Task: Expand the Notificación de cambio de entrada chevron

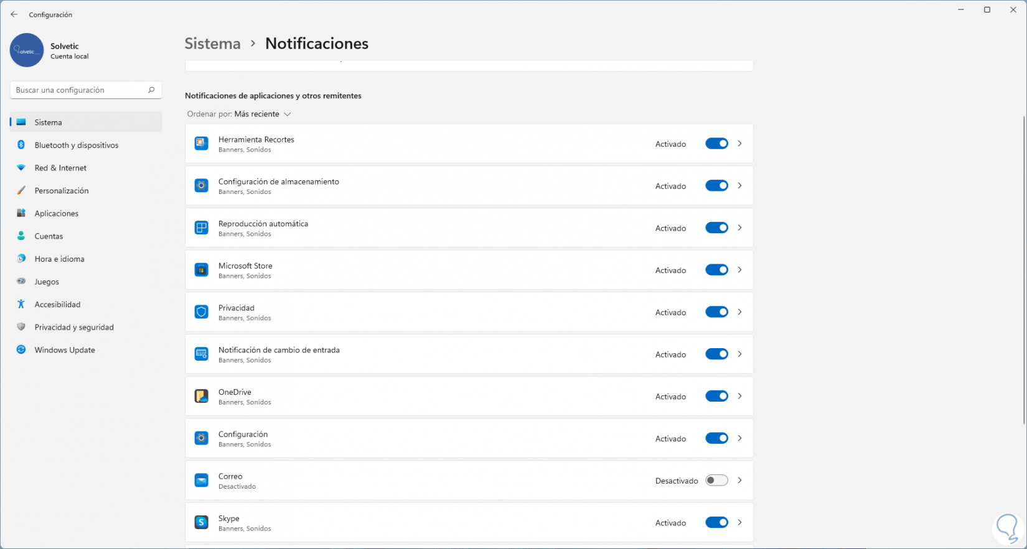Action: pos(739,354)
